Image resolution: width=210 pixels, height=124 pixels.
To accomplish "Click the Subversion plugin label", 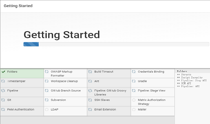I will click(x=58, y=100).
